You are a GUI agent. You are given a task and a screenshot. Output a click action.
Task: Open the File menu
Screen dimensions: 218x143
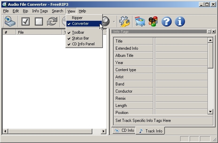pos(6,11)
